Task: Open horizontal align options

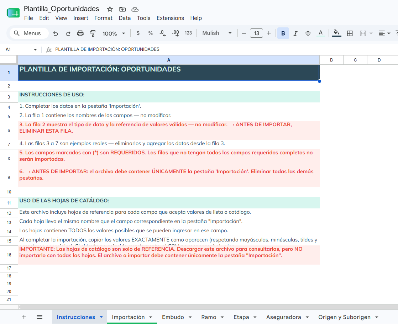Action: click(x=384, y=33)
